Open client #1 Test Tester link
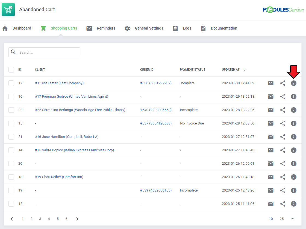The height and width of the screenshot is (229, 306). point(59,83)
